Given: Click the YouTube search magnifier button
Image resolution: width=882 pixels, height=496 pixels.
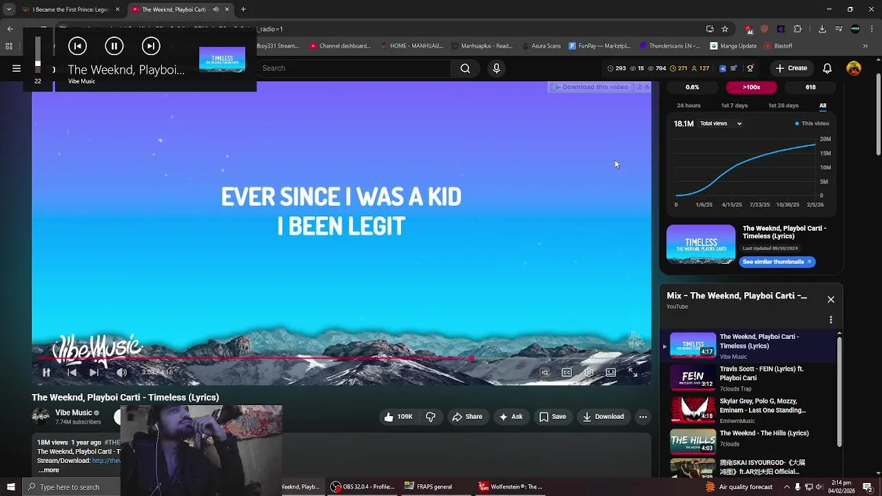Looking at the screenshot, I should coord(465,68).
